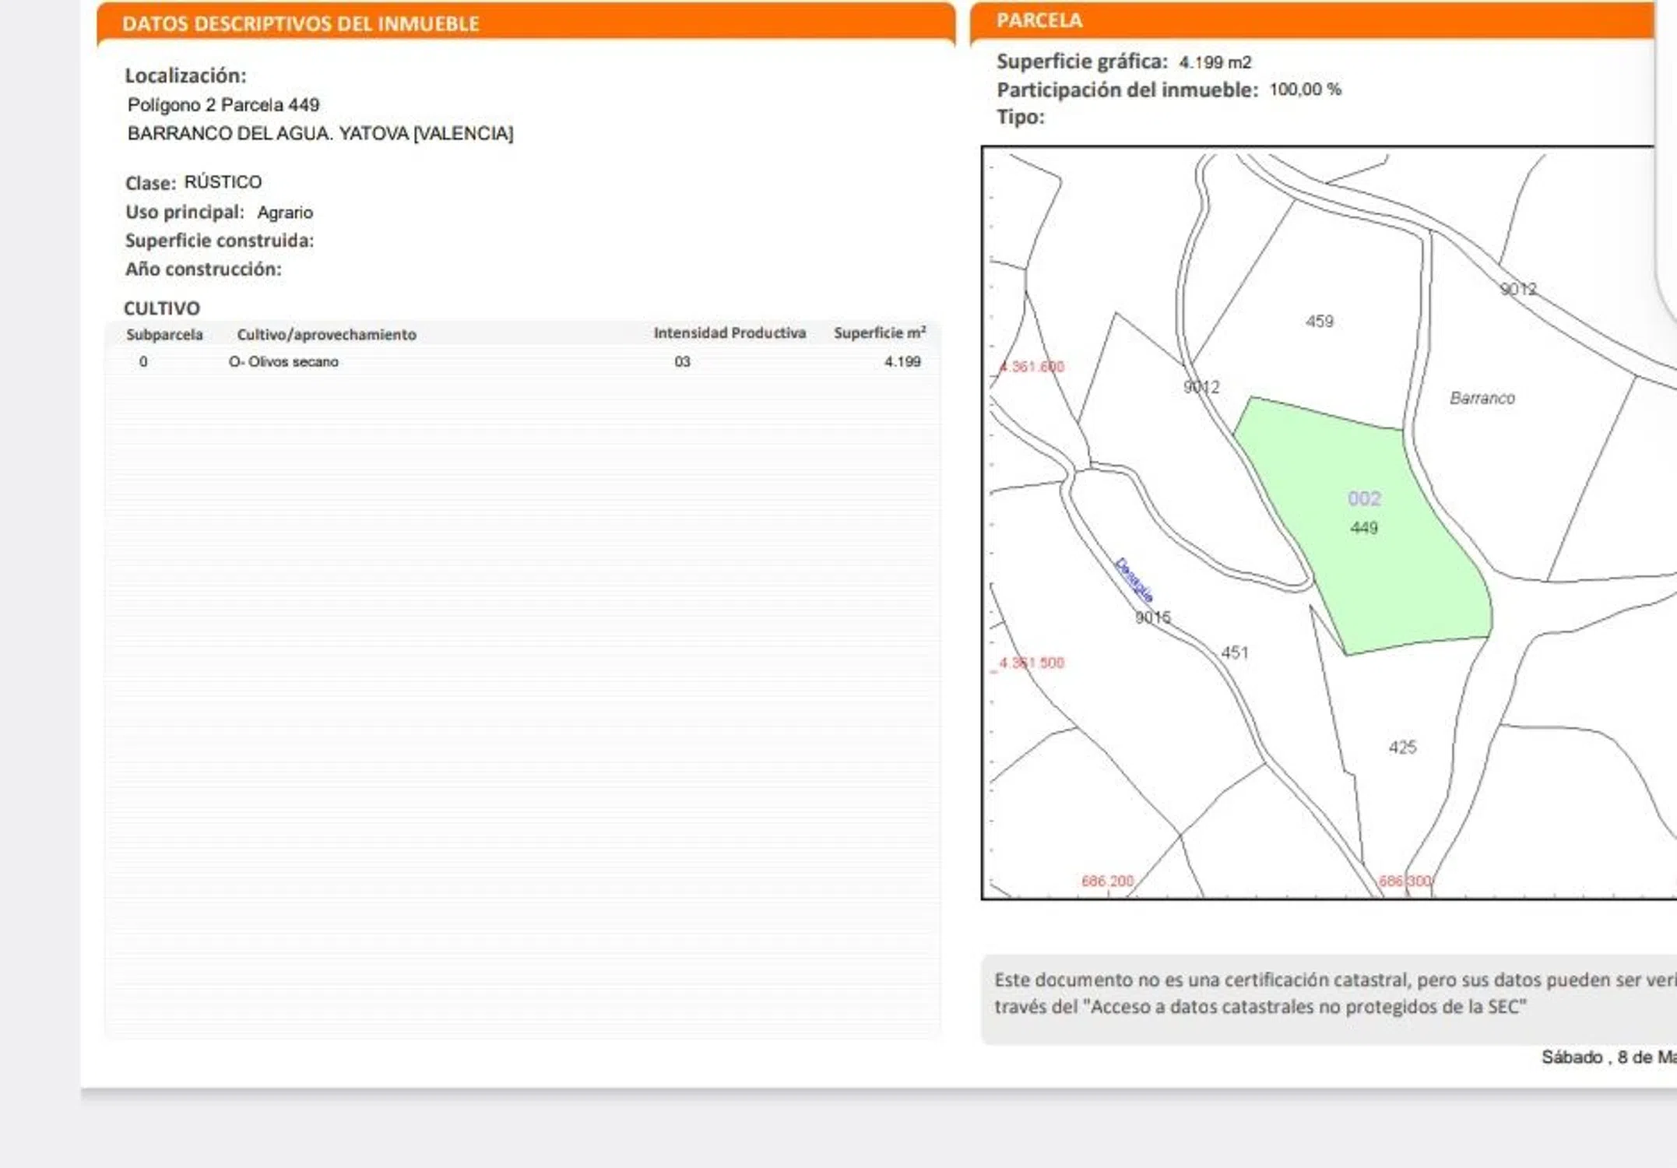Image resolution: width=1677 pixels, height=1168 pixels.
Task: Click the blue street name text on map
Action: point(1133,580)
